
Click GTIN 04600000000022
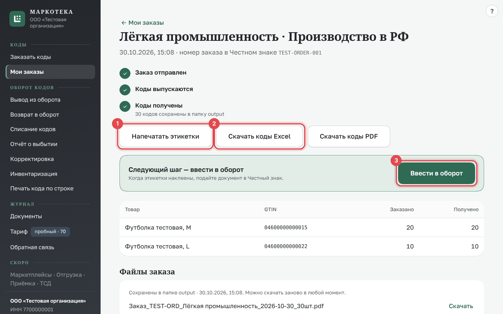[286, 246]
